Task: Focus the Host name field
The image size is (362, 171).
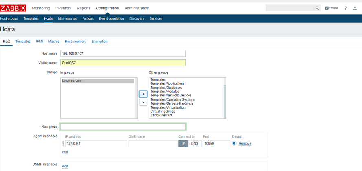Action: pos(123,53)
